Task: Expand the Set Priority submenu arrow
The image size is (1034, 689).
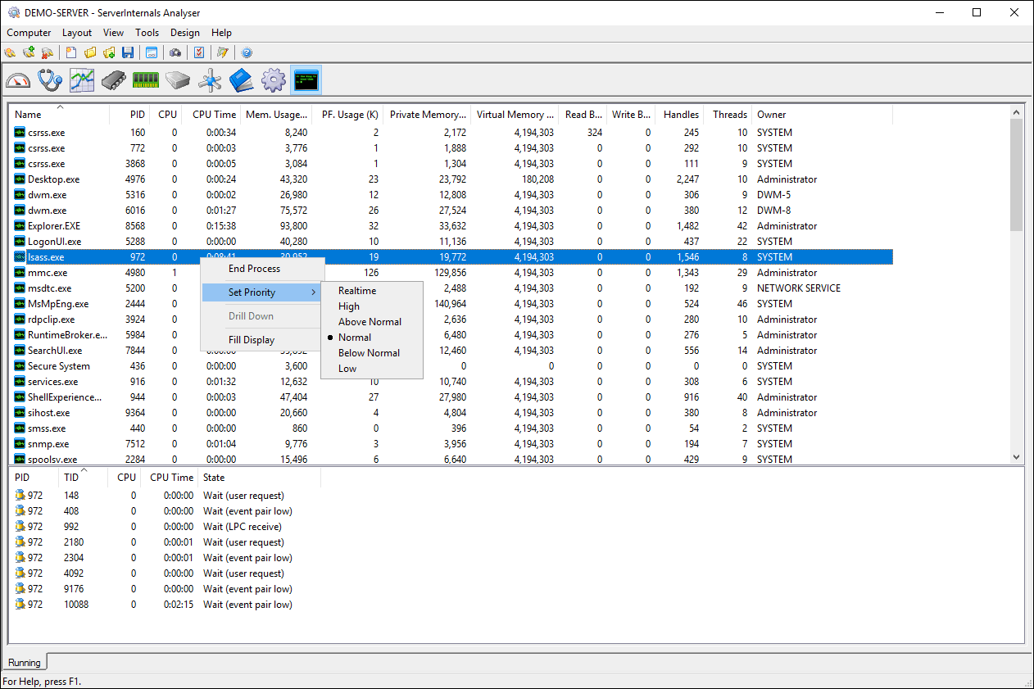Action: (x=314, y=292)
